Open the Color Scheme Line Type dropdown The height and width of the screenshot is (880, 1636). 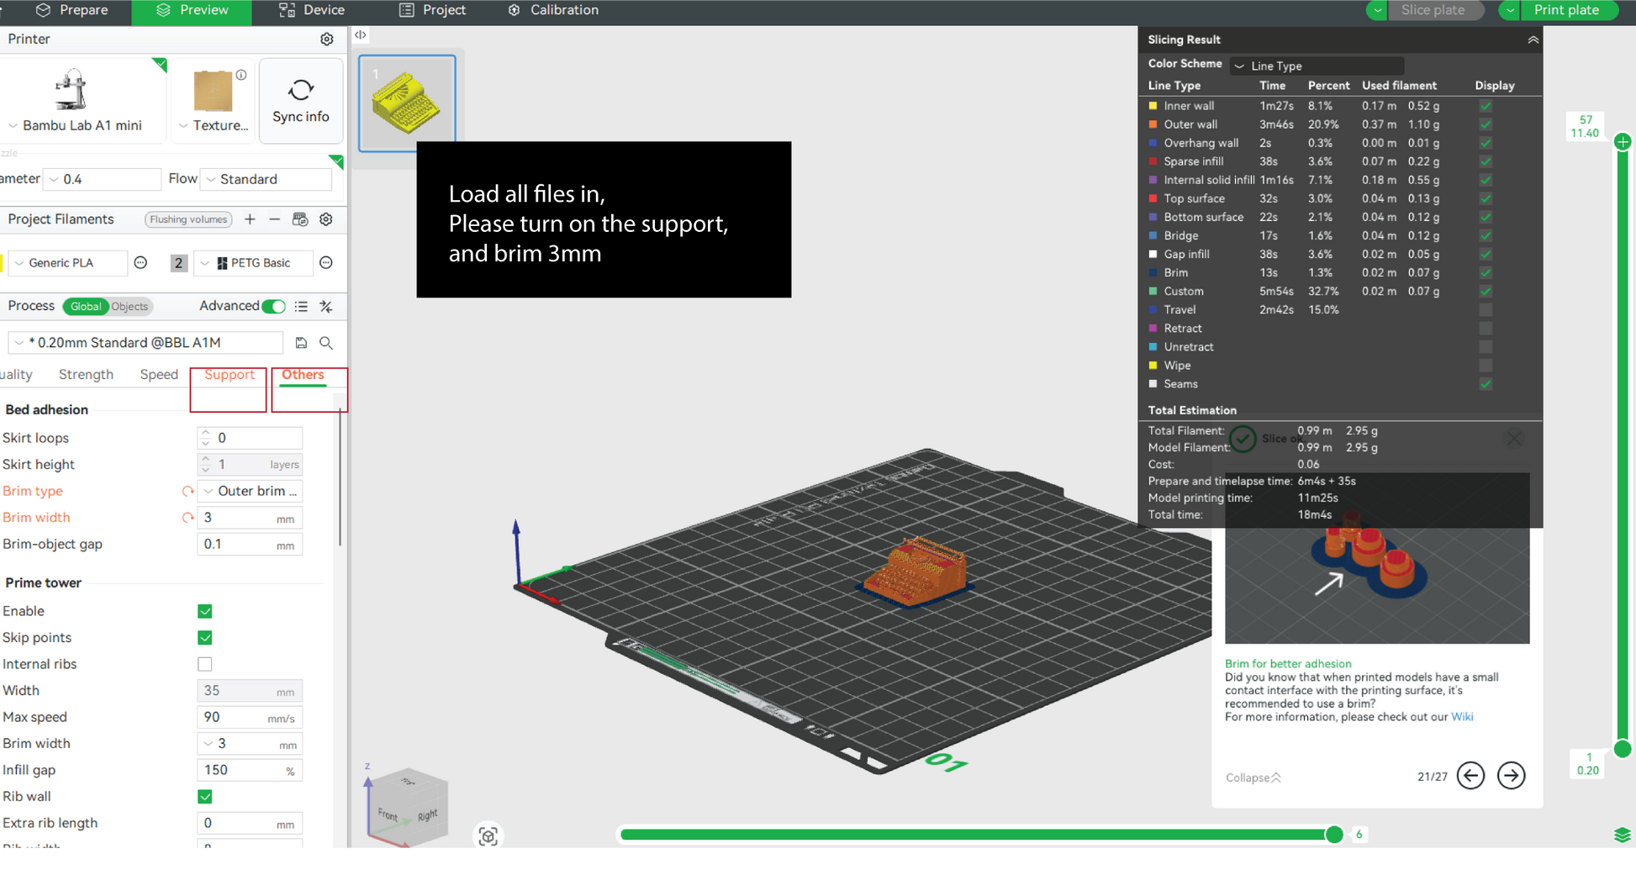point(1316,66)
